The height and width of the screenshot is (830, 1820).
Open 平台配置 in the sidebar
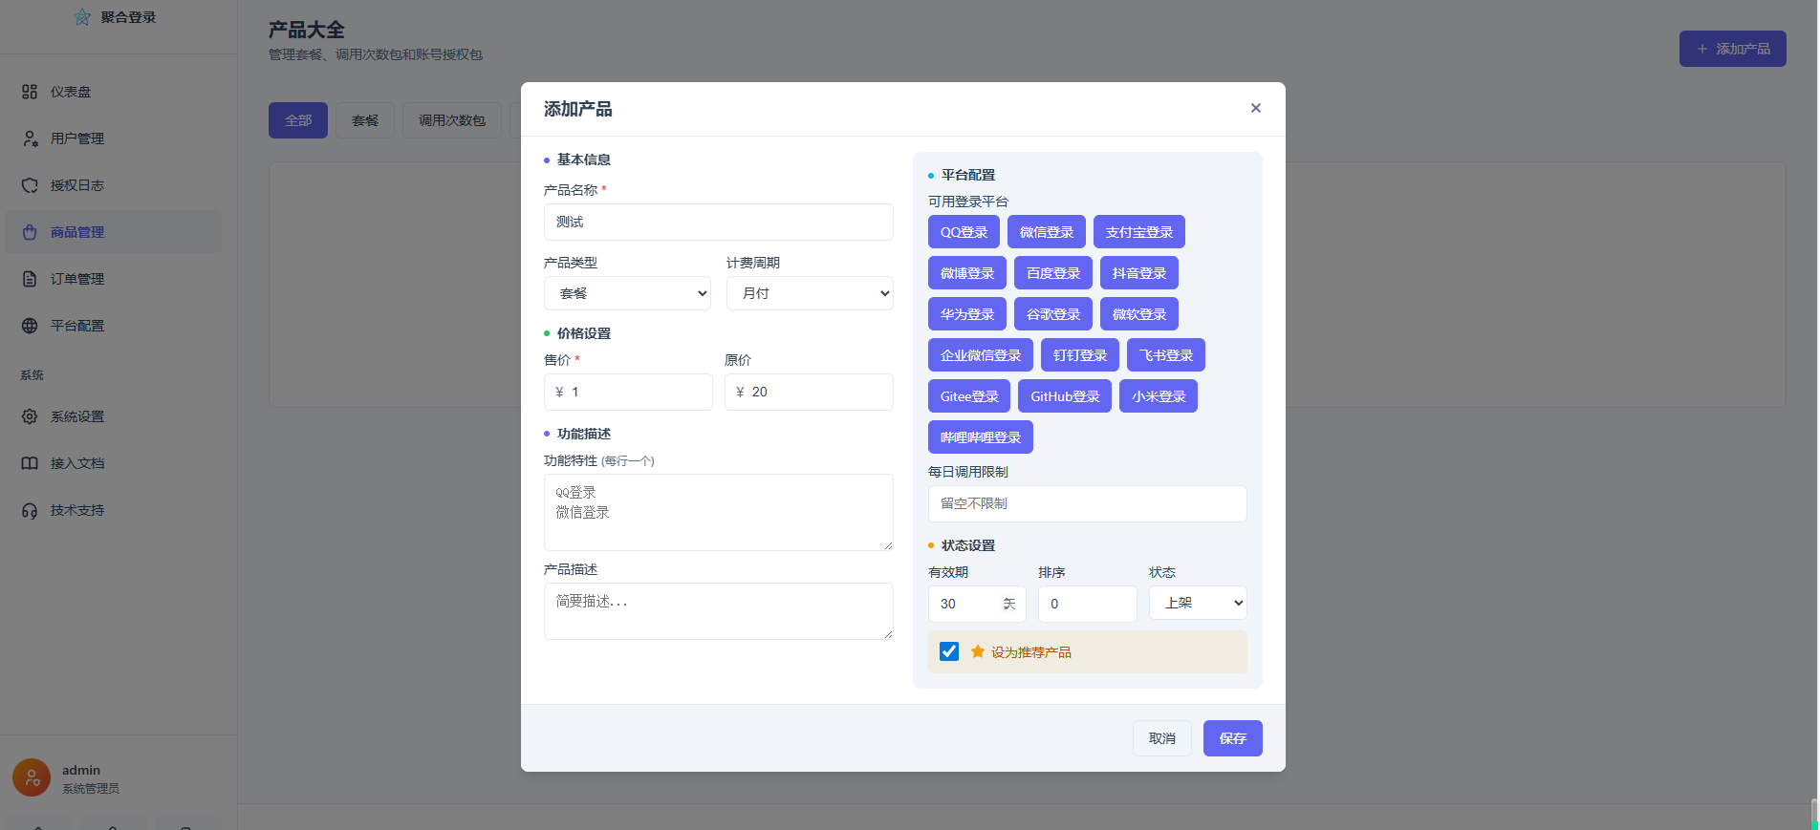click(x=113, y=326)
